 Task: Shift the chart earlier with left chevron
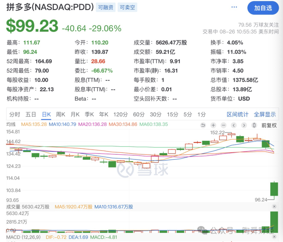(x=233, y=125)
